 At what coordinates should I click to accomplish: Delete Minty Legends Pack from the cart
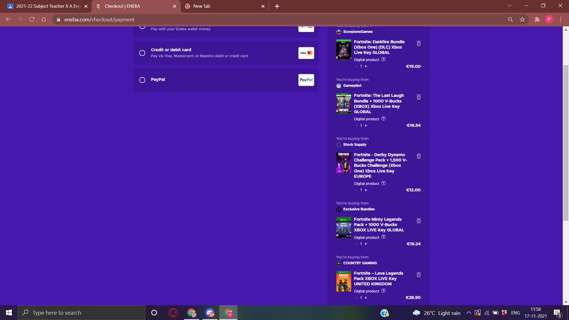pos(418,221)
